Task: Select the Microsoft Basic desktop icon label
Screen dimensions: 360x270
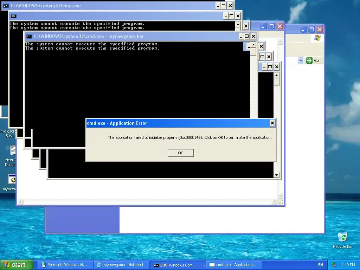Action: click(x=8, y=133)
